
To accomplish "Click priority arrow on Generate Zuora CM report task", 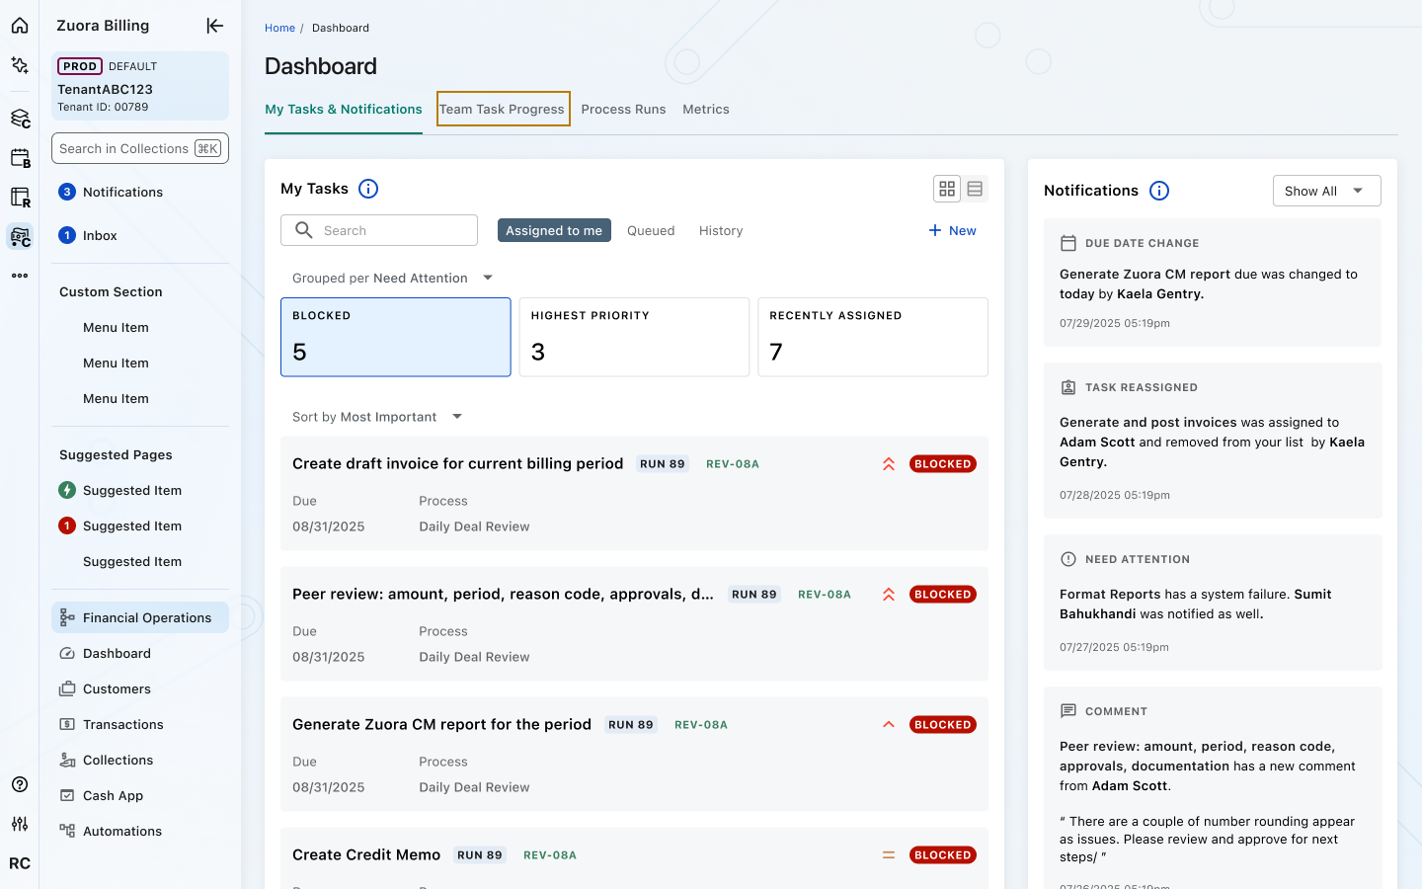I will point(889,725).
